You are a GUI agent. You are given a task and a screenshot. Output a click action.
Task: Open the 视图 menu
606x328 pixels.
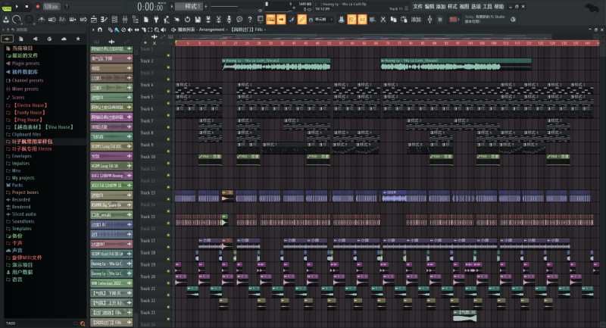(464, 7)
